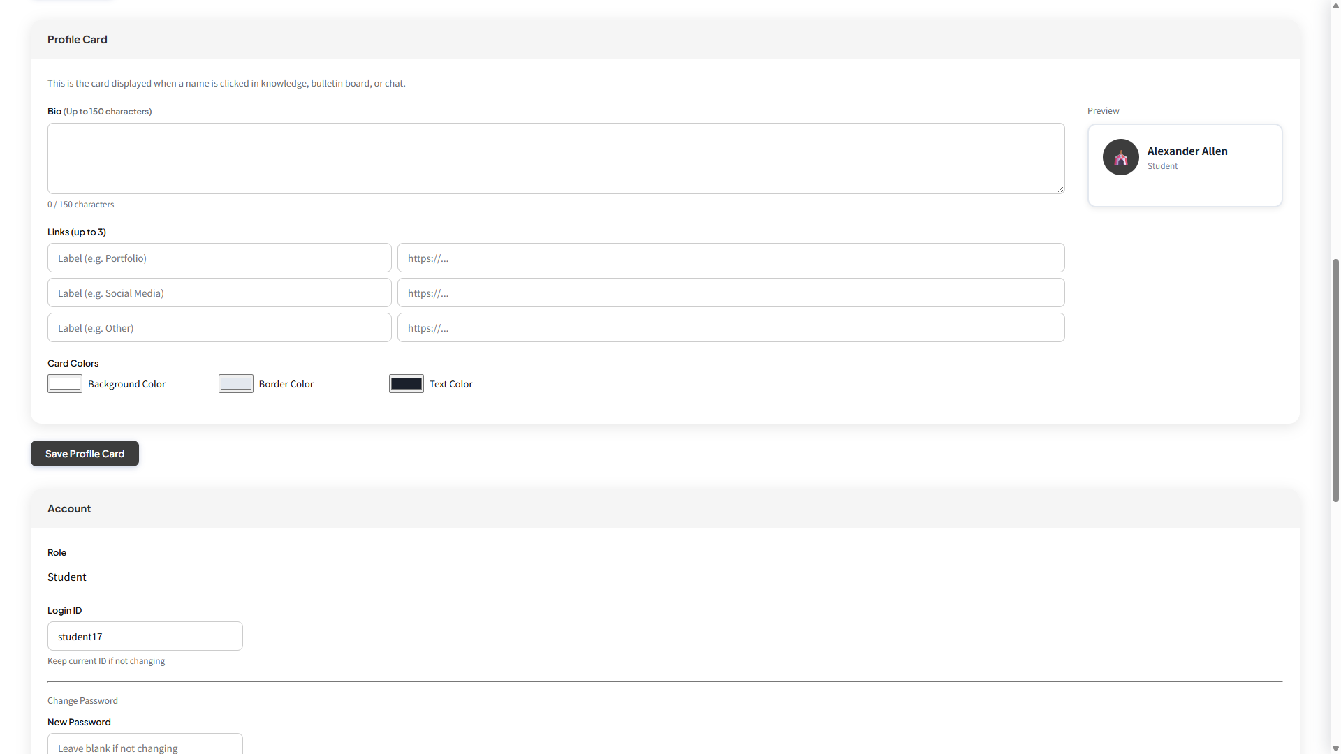The height and width of the screenshot is (754, 1341).
Task: Click the Login ID field with student17
Action: tap(145, 636)
